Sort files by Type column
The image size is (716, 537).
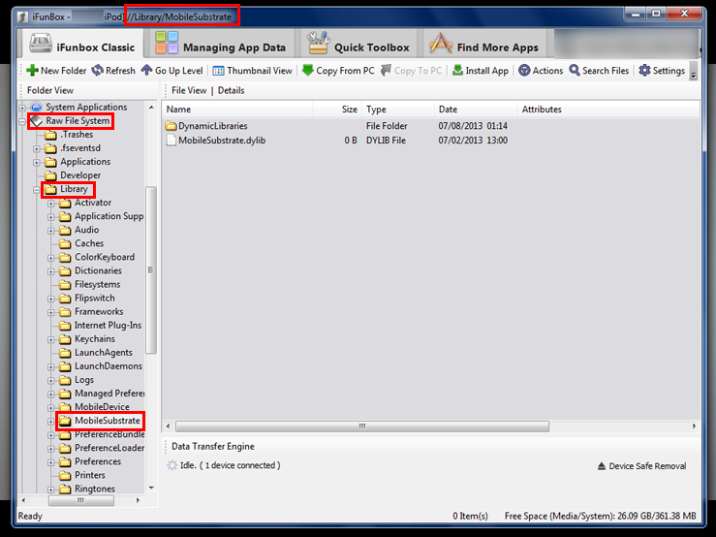point(398,110)
